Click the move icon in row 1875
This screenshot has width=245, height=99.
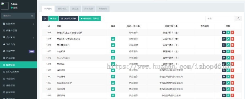224,39
